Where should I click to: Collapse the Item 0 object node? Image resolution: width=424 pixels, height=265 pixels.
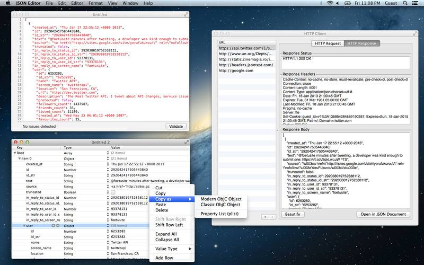19,158
